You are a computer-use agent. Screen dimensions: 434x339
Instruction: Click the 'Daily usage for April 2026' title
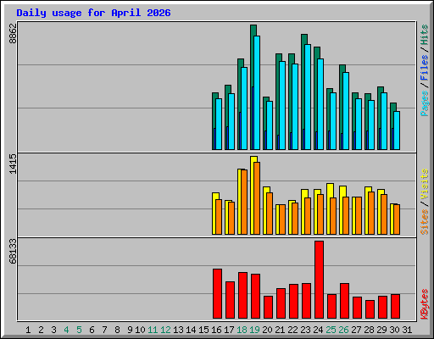(93, 13)
